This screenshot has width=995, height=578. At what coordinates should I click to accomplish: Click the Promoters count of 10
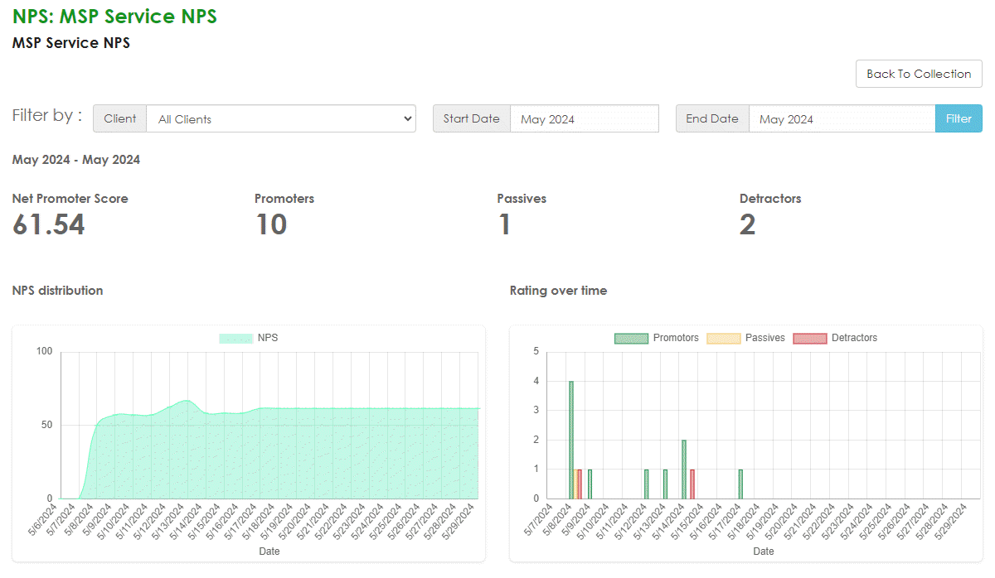[270, 224]
